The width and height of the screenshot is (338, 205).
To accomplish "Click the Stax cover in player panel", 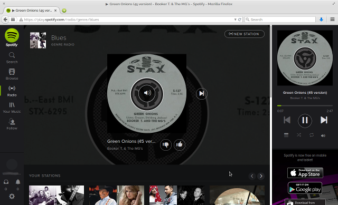I will (x=305, y=58).
